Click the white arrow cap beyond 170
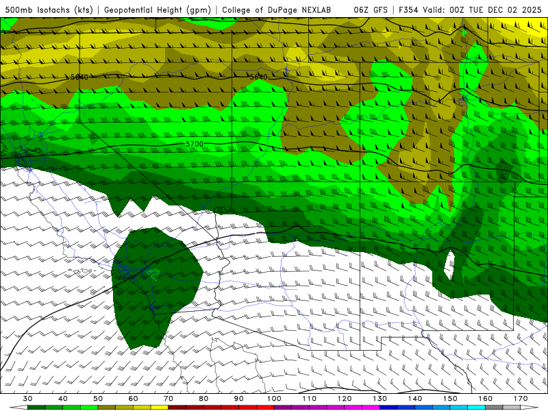This screenshot has height=411, width=548. coord(530,408)
